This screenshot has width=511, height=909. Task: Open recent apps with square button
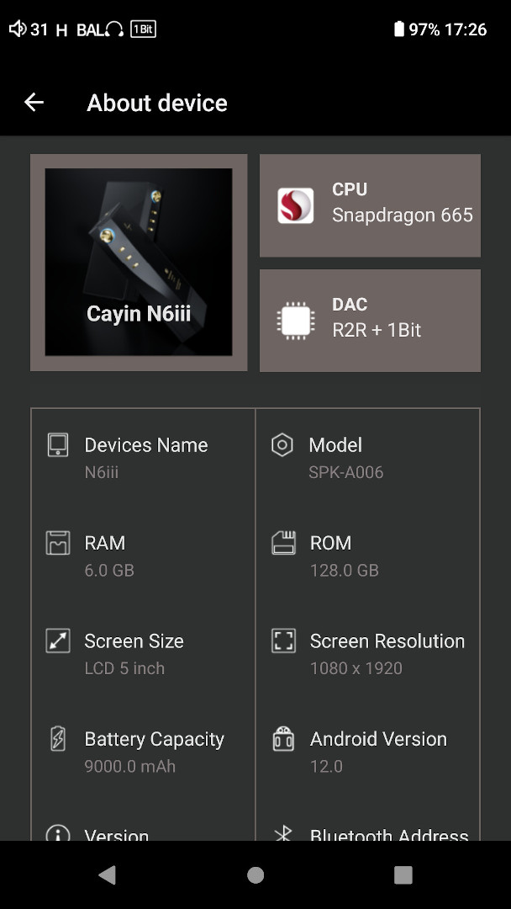(403, 875)
